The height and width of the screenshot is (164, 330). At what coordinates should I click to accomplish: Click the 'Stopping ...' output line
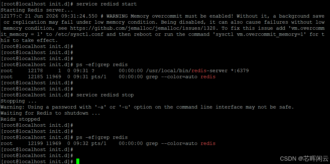click(16, 101)
